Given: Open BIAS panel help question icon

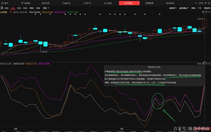Looking at the screenshot, I should [x=206, y=63].
